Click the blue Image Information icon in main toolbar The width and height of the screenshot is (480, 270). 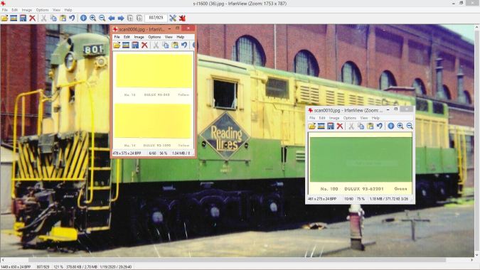click(83, 18)
